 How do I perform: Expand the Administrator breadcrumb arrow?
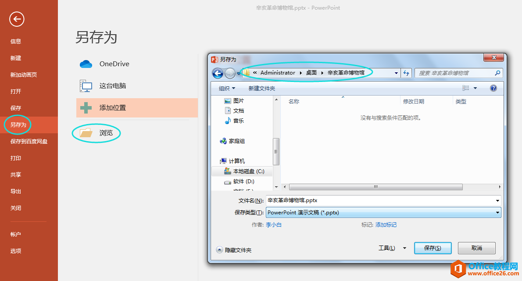301,73
